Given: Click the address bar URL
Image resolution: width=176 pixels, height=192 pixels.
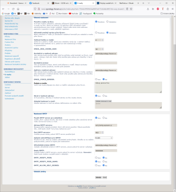Looking at the screenshot, I should pos(82,9).
